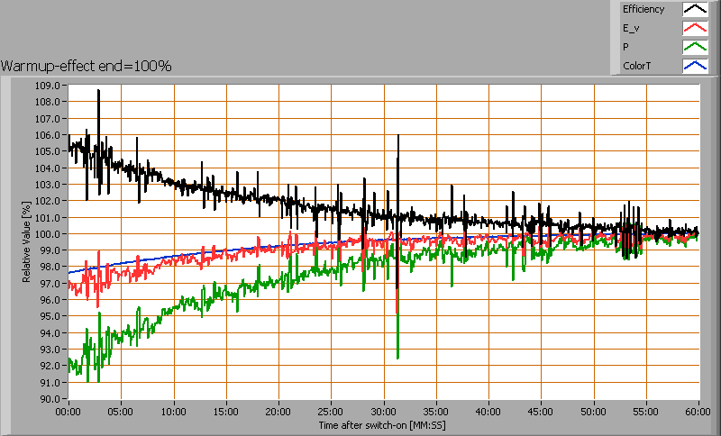Click the black Efficiency line sample in legend

point(693,10)
